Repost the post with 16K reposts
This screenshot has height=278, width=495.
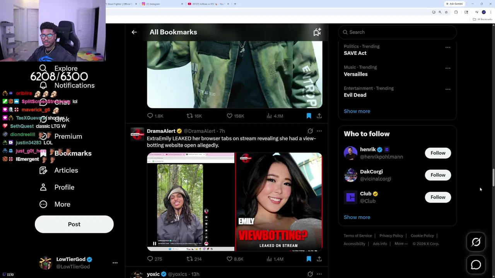pos(194,116)
